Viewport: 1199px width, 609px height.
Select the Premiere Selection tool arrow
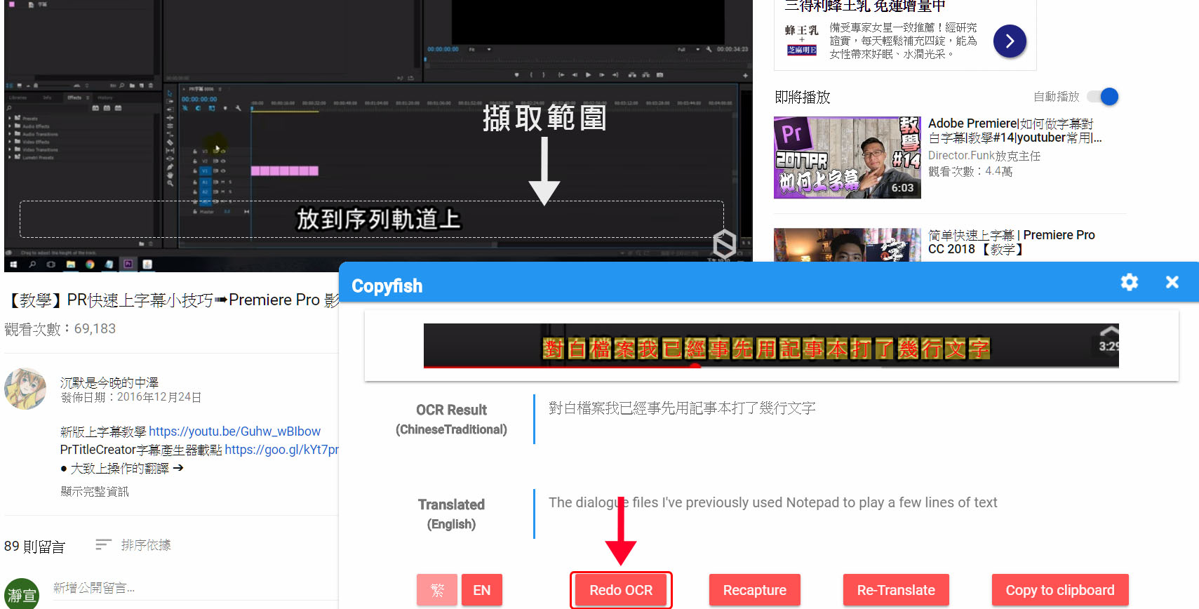[170, 93]
